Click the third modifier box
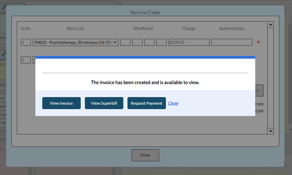Viewport: 292px width, 175px height. (x=149, y=42)
